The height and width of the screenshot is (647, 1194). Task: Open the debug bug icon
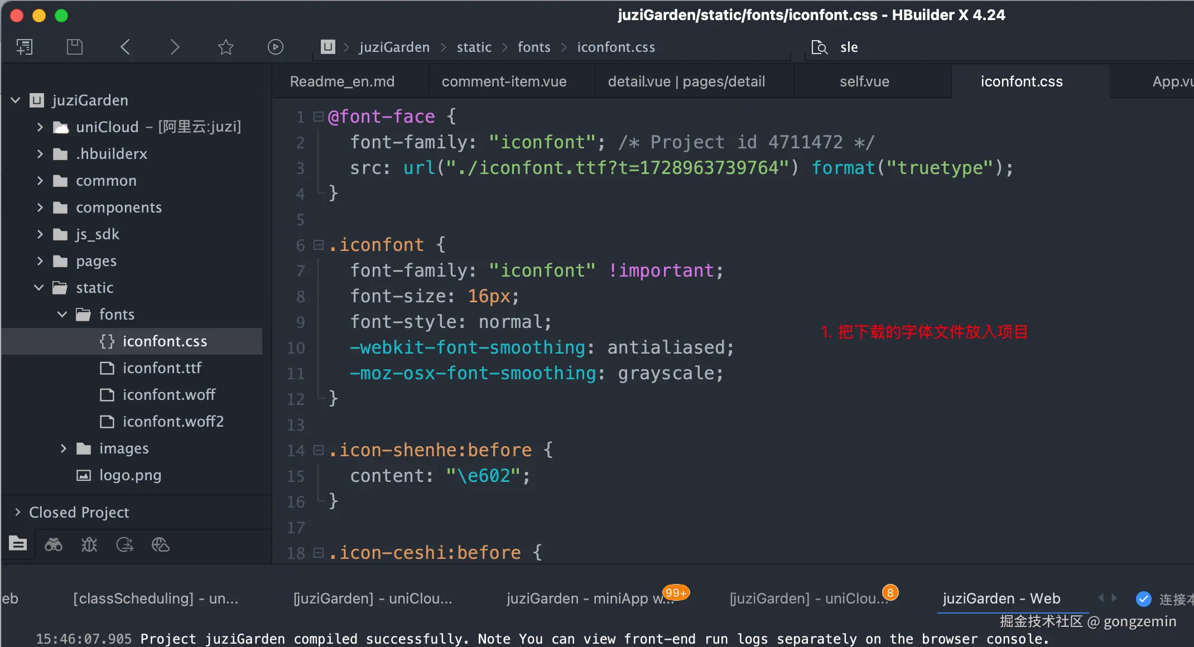[89, 544]
